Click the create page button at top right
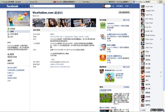The image size is (165, 112). pyautogui.click(x=124, y=12)
